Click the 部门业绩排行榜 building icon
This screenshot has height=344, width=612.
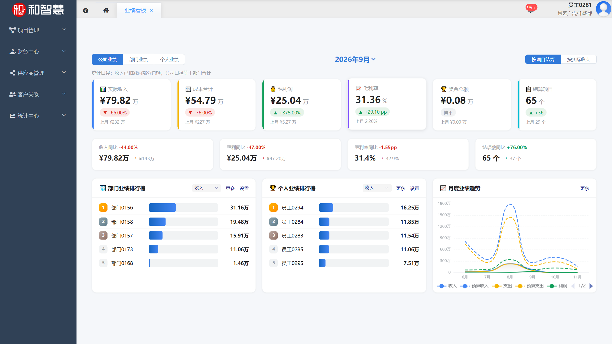click(103, 188)
